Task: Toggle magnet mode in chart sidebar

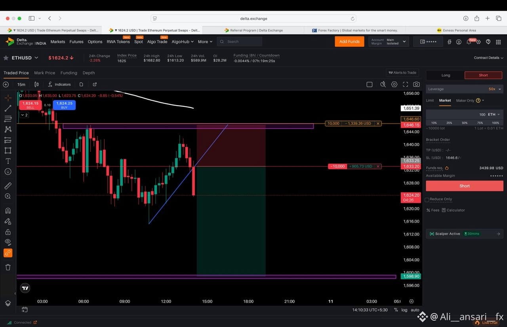Action: pos(8,211)
